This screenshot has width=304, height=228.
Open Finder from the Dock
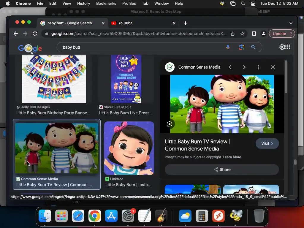[45, 216]
